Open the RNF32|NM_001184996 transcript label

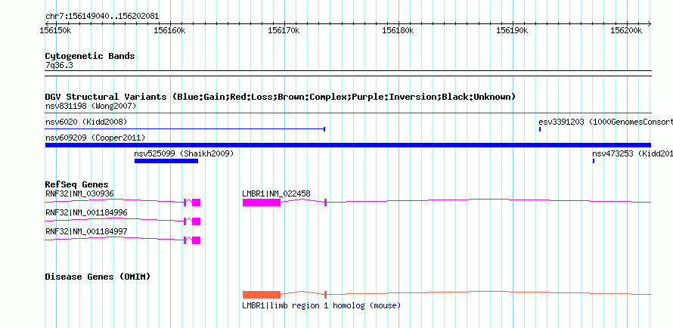[86, 212]
